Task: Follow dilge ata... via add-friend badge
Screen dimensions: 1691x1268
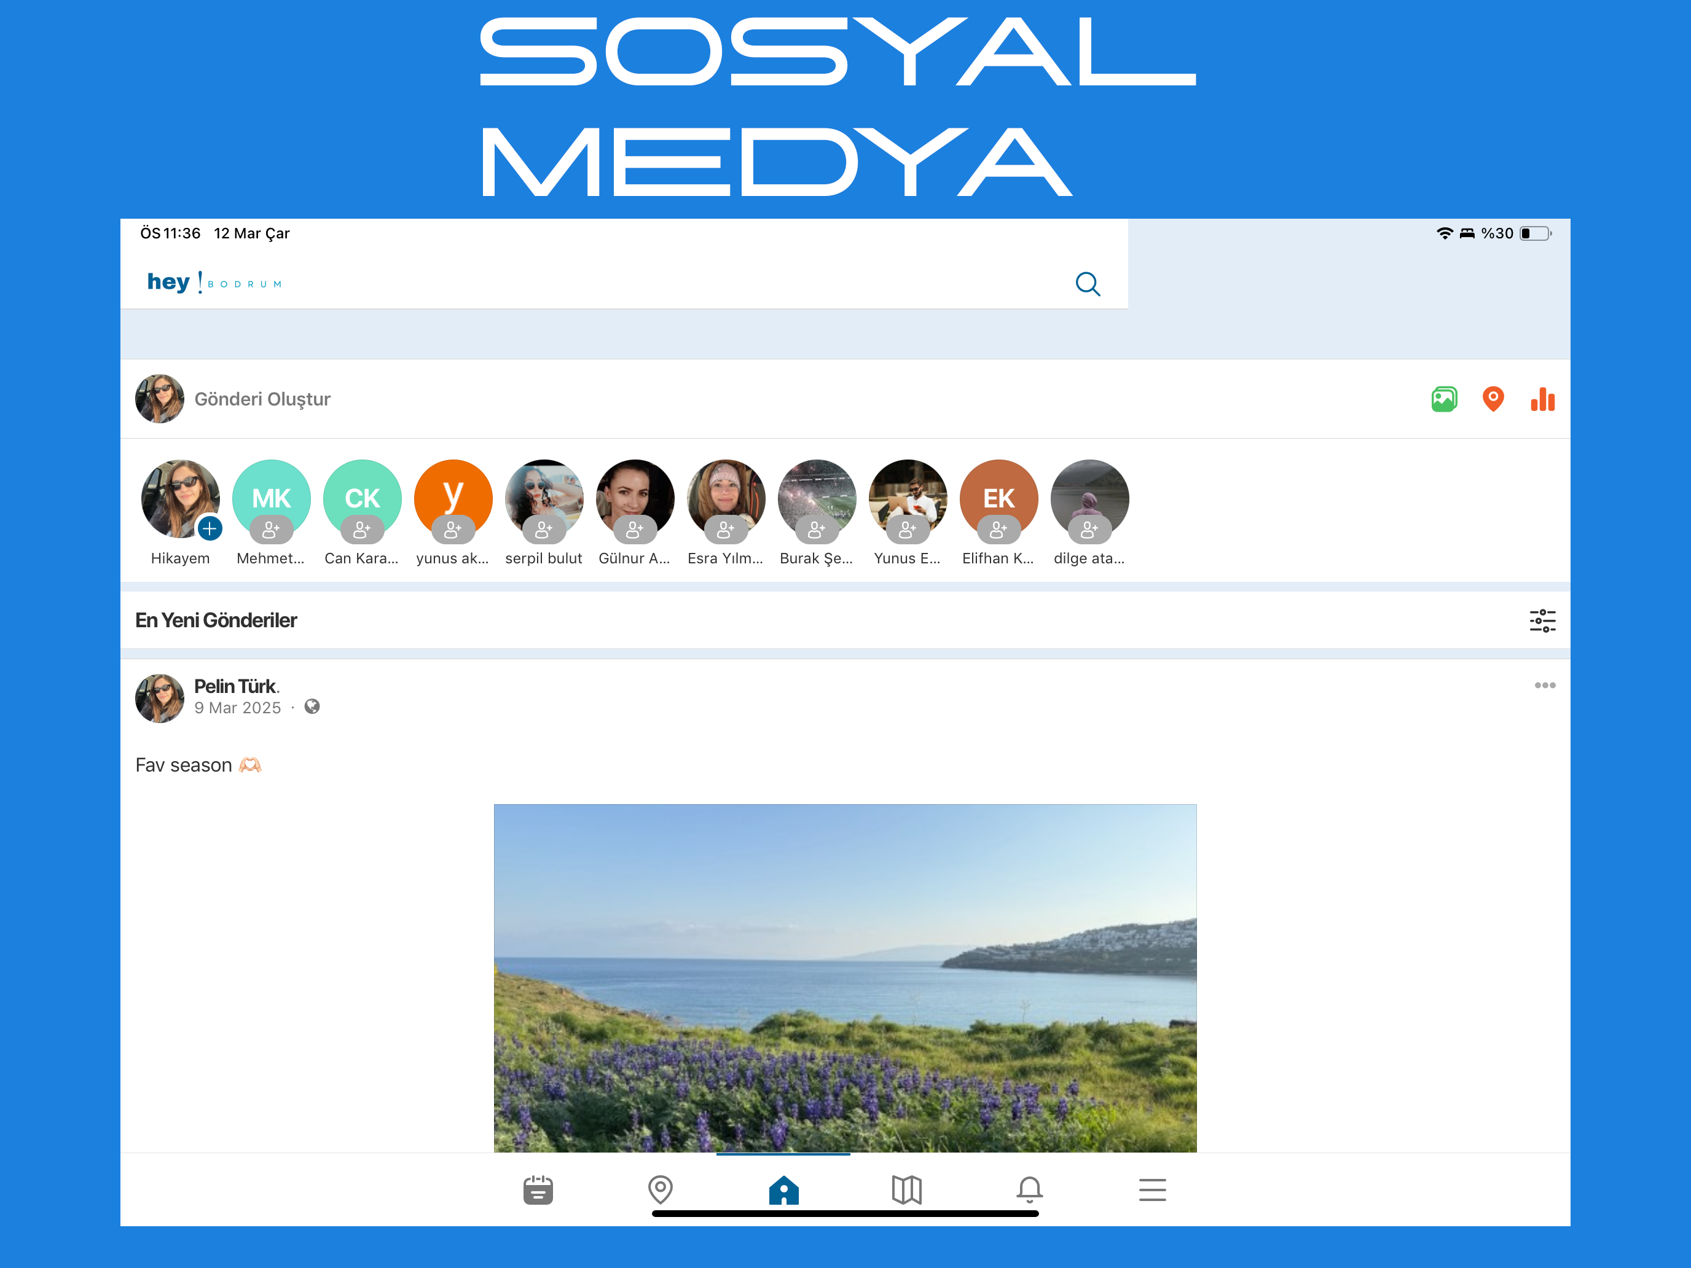Action: click(x=1090, y=529)
